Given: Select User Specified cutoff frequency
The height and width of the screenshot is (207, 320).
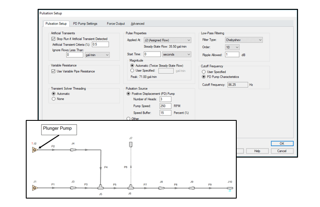Looking at the screenshot, I should click(x=204, y=72).
